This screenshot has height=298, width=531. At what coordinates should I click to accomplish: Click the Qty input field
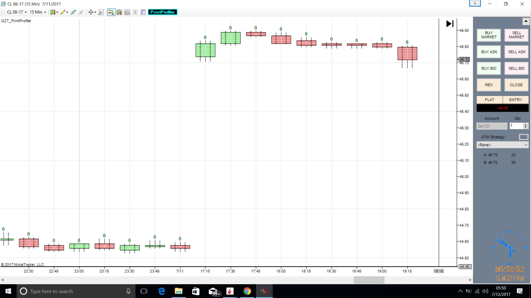pyautogui.click(x=516, y=126)
